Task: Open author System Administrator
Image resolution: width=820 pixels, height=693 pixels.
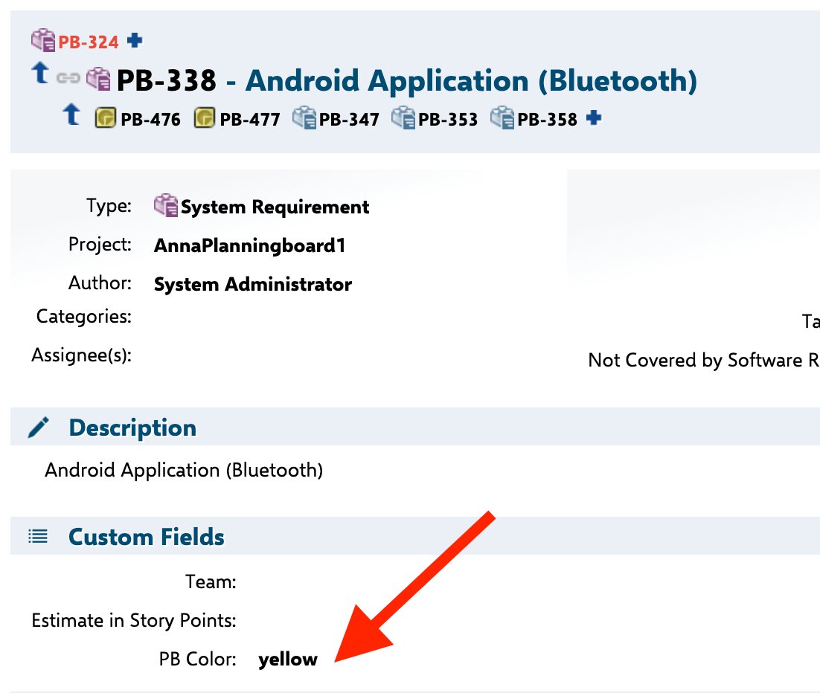Action: 252,284
